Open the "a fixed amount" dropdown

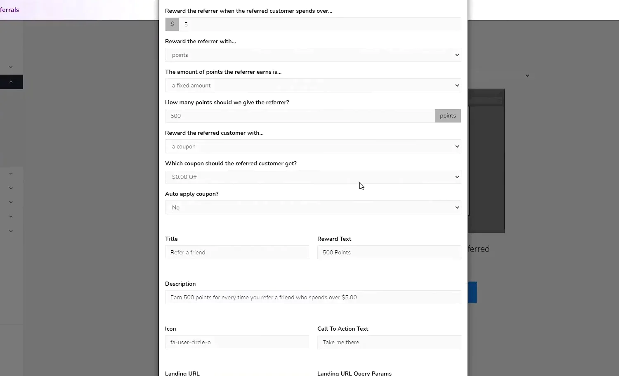coord(313,85)
